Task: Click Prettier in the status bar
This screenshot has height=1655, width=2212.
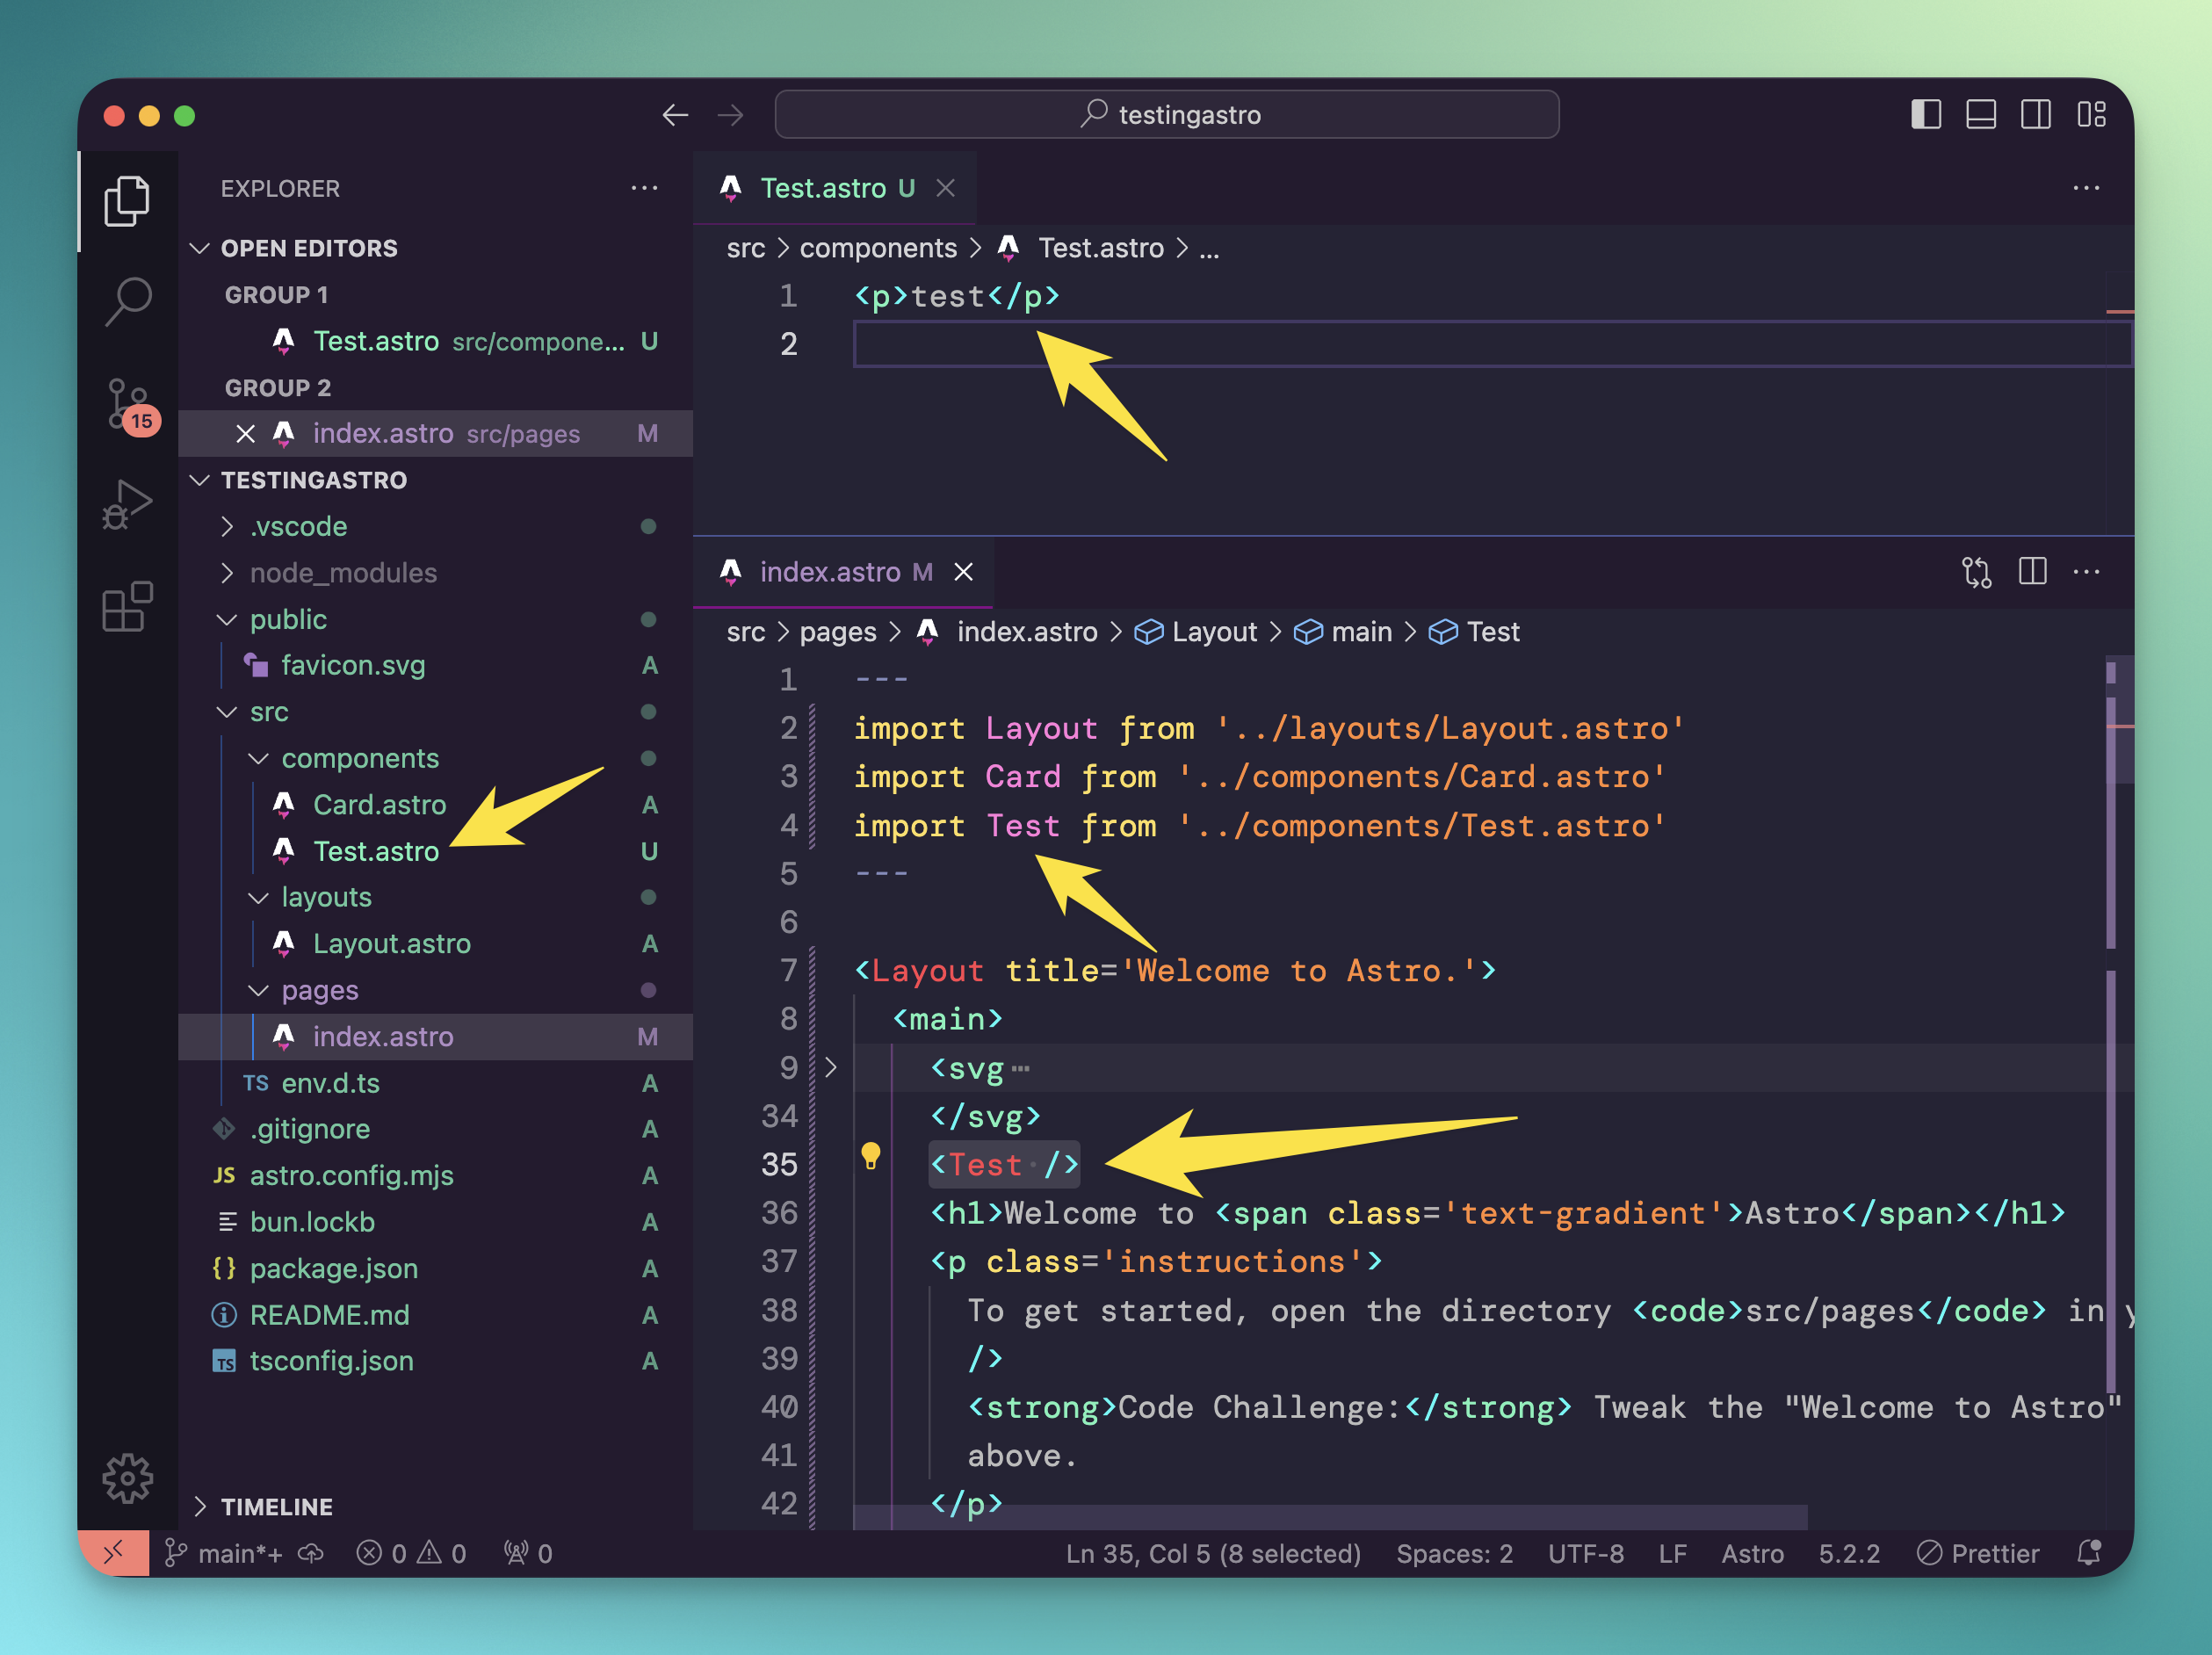Action: pos(1978,1553)
